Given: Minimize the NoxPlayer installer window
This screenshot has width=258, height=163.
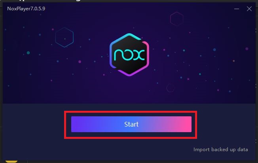Looking at the screenshot, I should 237,9.
